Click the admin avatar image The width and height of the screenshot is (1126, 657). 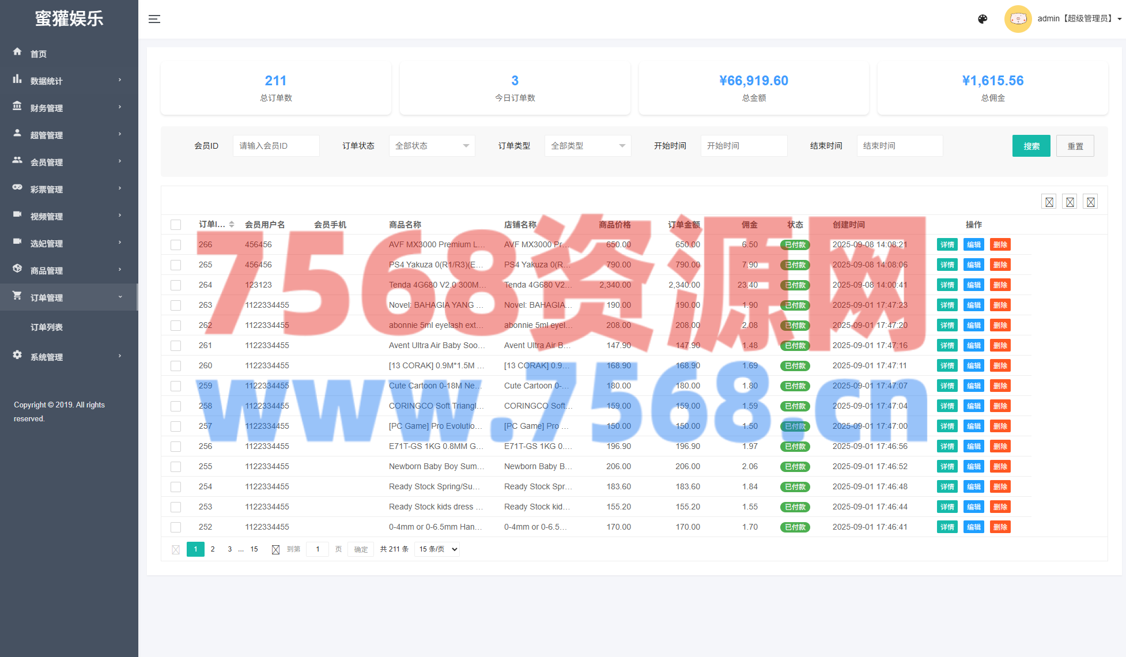[1018, 19]
